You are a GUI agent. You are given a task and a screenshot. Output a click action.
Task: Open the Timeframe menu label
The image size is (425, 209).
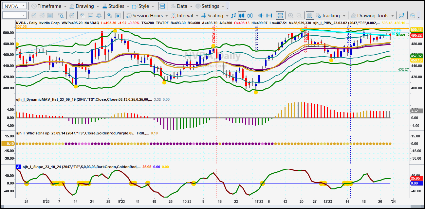pos(49,6)
